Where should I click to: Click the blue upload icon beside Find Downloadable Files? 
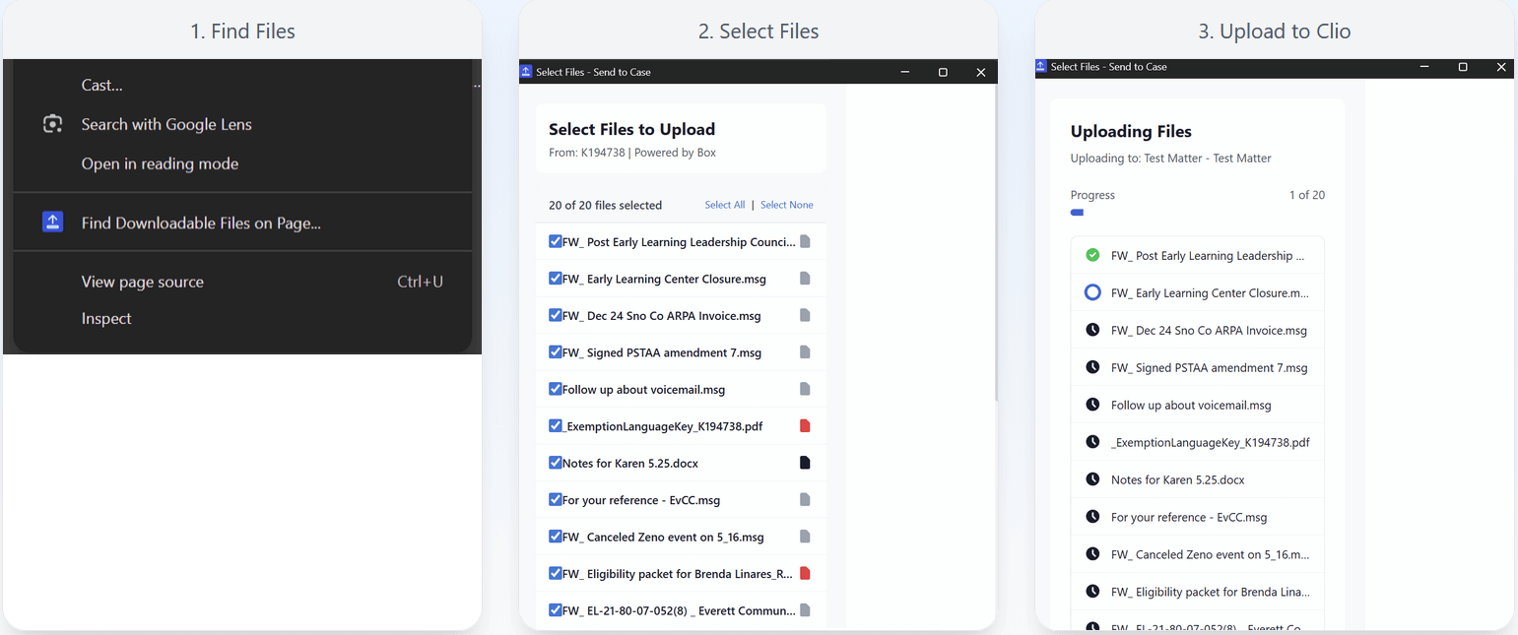[x=53, y=222]
